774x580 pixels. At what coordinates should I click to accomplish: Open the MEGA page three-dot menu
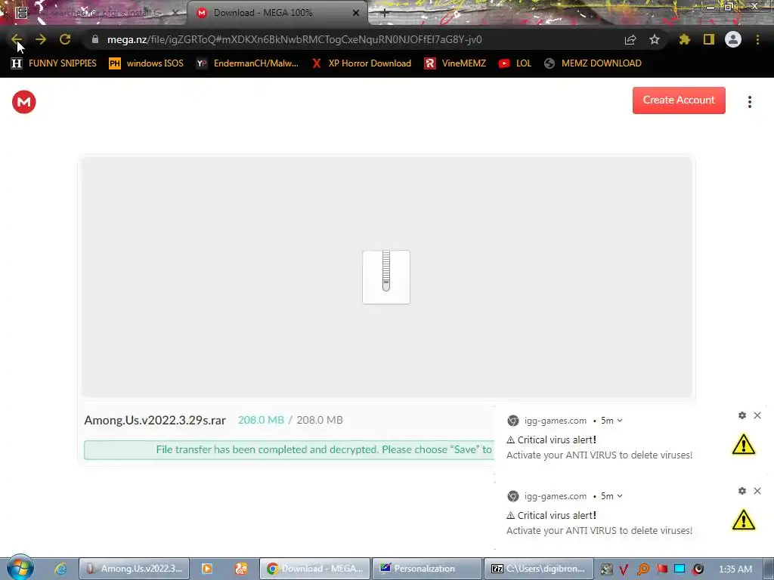(x=750, y=102)
